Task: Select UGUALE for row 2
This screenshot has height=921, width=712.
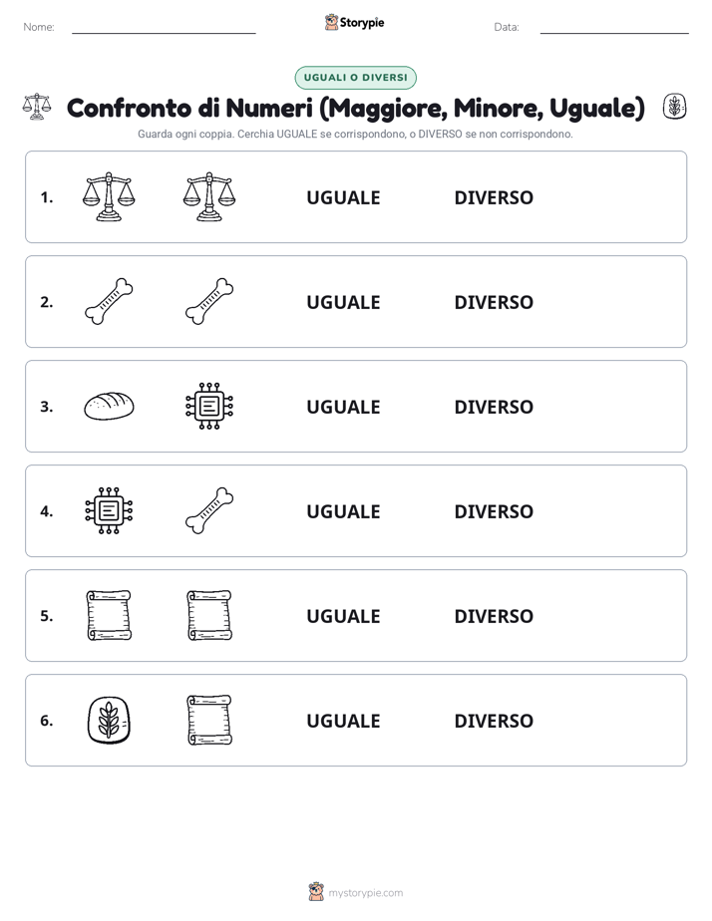Action: (x=343, y=302)
